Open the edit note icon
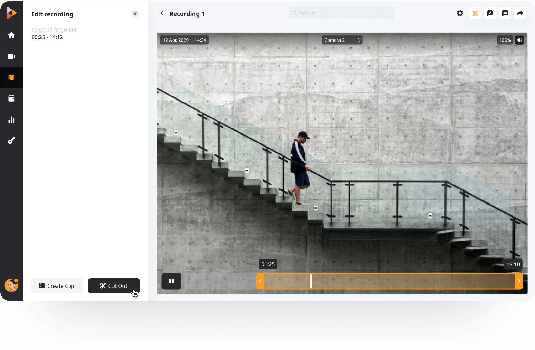 pyautogui.click(x=490, y=13)
